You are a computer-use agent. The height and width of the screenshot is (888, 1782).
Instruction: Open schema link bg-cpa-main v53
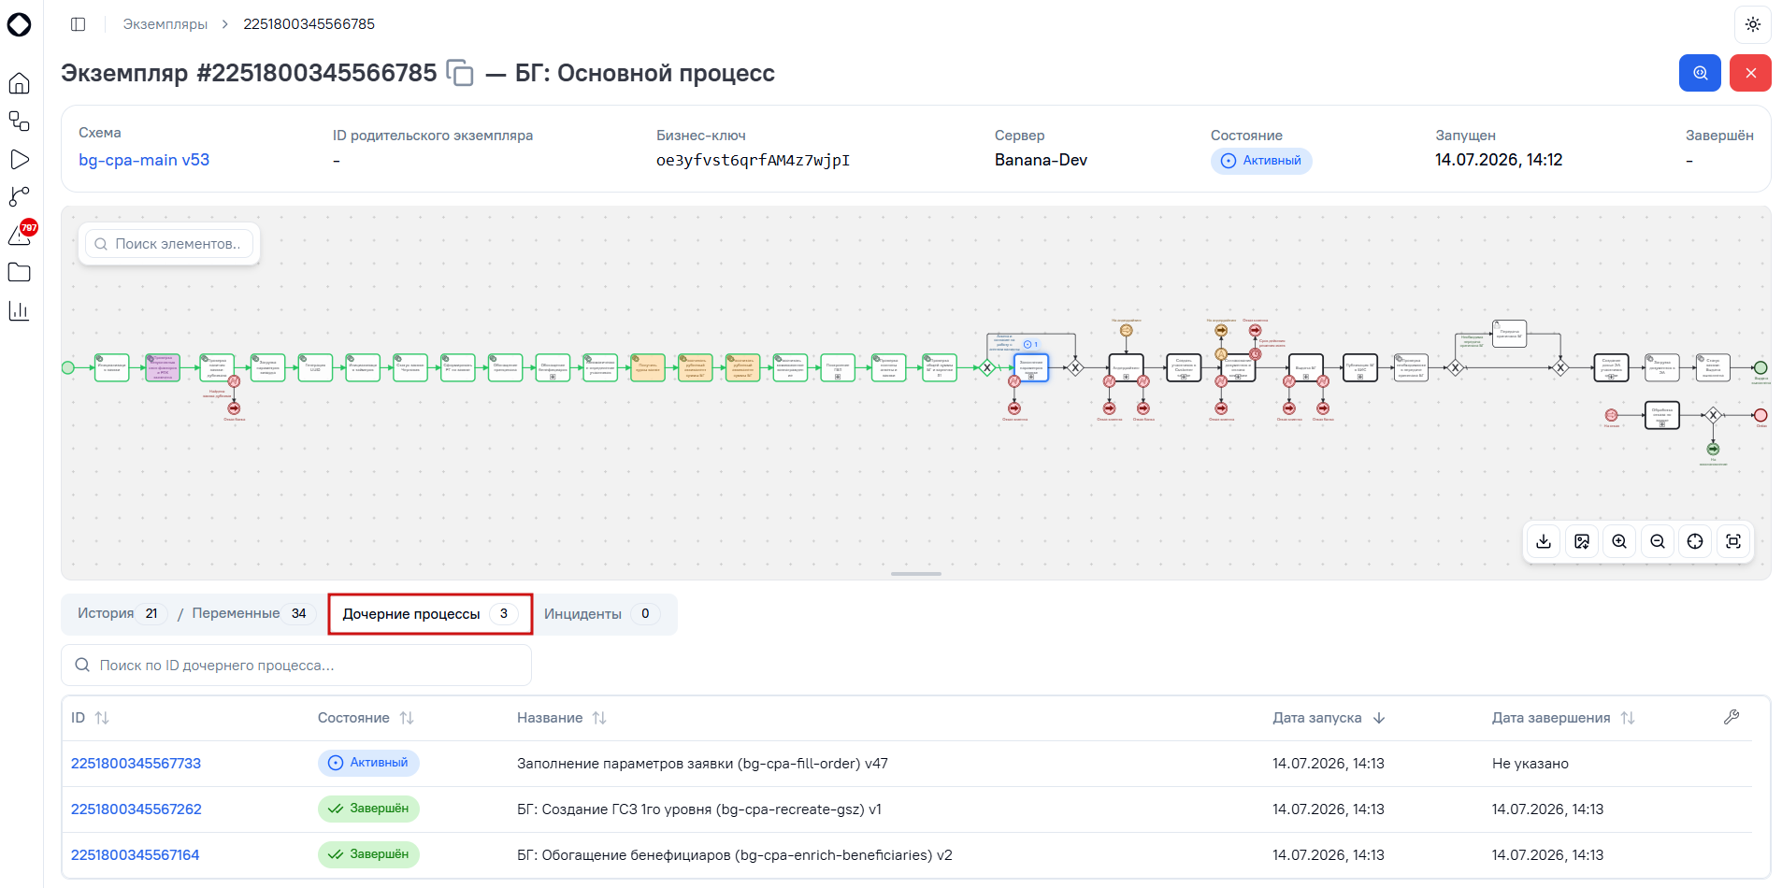click(144, 160)
